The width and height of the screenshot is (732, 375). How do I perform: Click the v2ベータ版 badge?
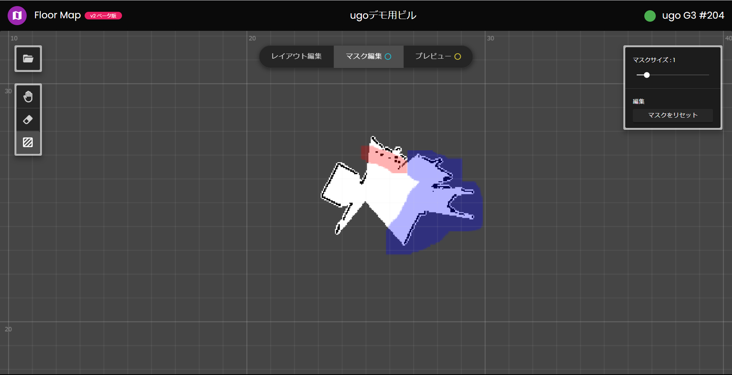coord(103,16)
